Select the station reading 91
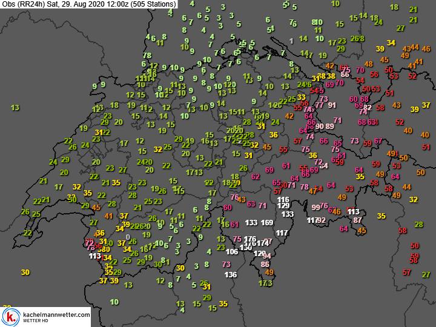The width and height of the screenshot is (436, 327). (332, 105)
